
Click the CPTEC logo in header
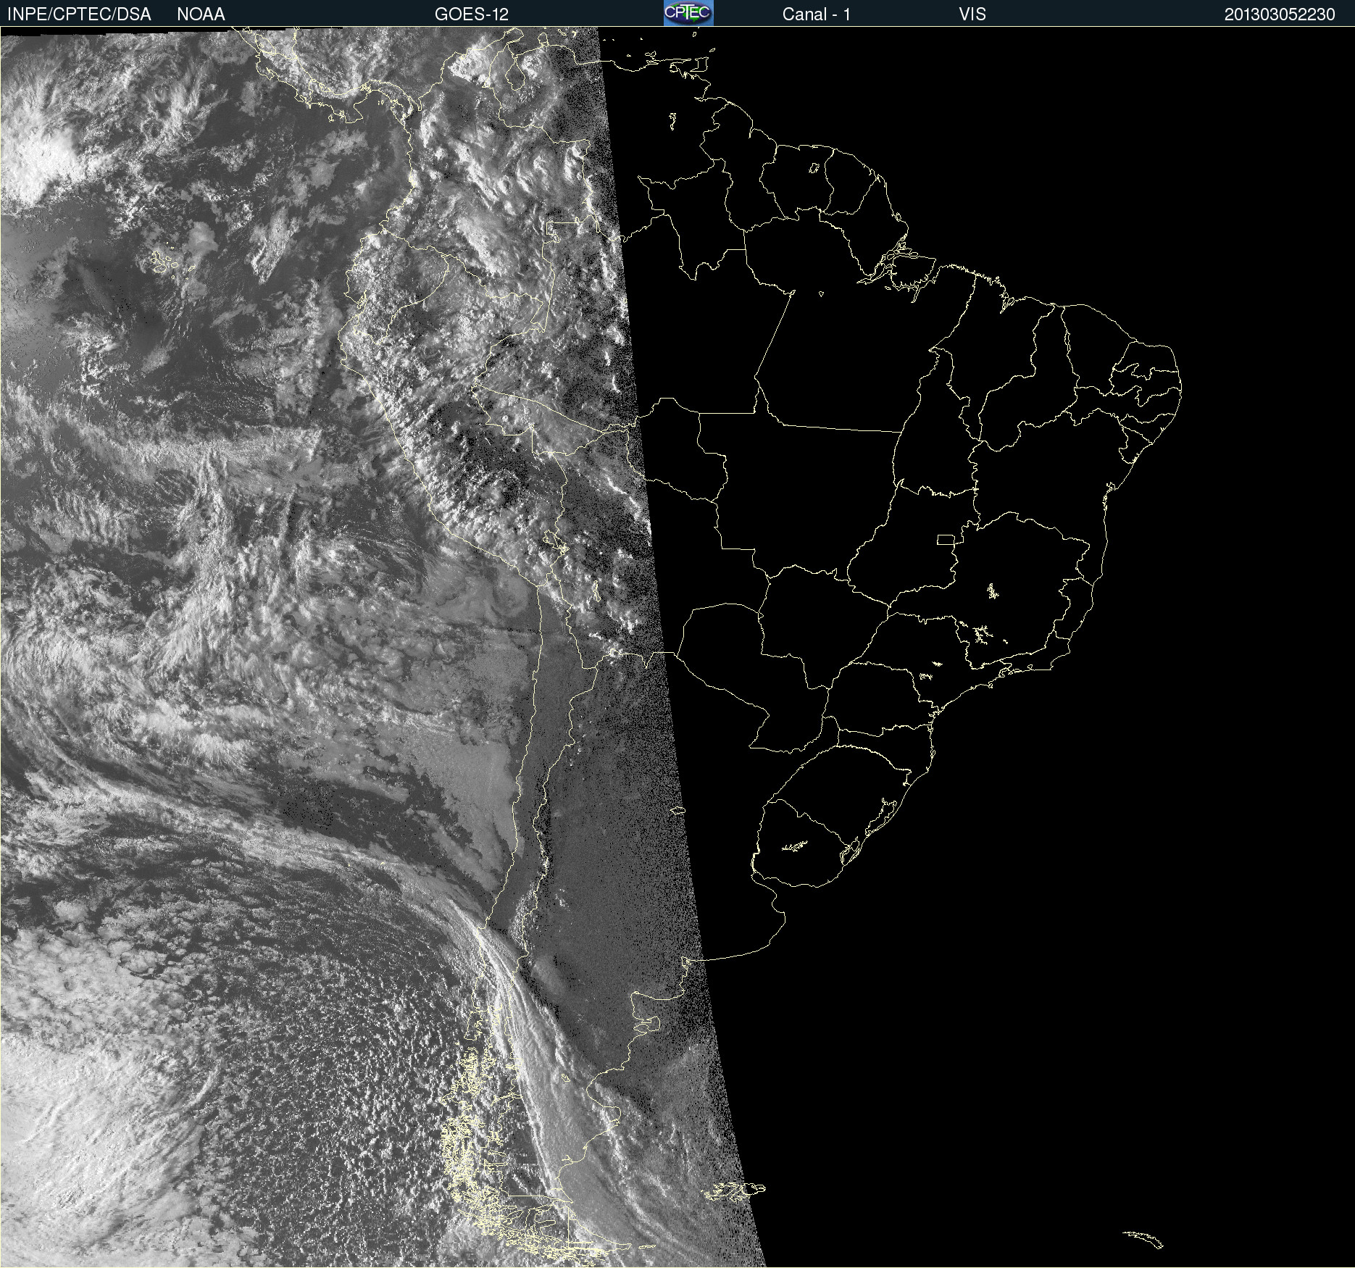pyautogui.click(x=688, y=13)
